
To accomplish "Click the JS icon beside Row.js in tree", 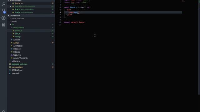I will click(x=13, y=37).
